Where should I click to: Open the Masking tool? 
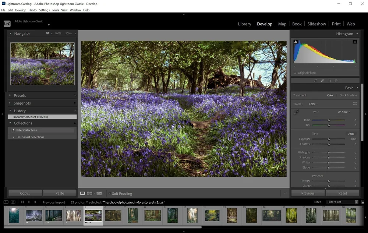pyautogui.click(x=336, y=80)
